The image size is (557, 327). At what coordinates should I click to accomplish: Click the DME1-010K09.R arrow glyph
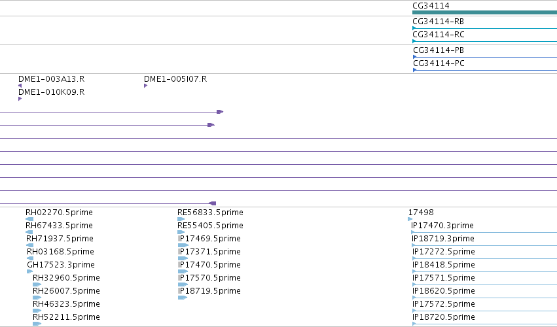[x=20, y=99]
